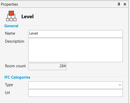Click empty space beside the Room count box
This screenshot has height=103, width=130.
click(94, 67)
